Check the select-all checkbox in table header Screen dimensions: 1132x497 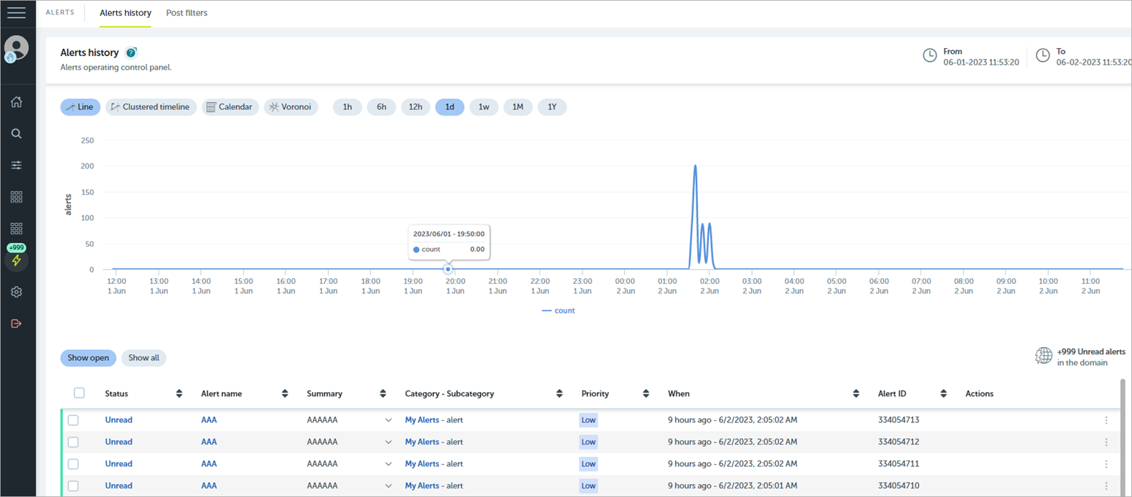[x=80, y=393]
